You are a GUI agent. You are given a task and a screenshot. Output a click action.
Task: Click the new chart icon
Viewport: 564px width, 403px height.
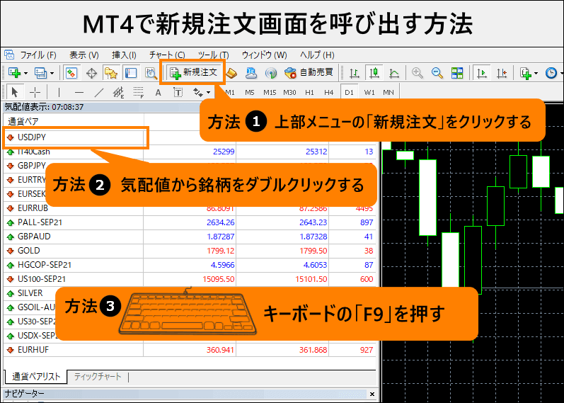tap(14, 73)
